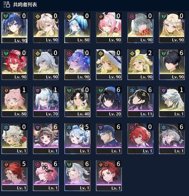Open the pink-haired Havoc Lv. 1 card

pos(46,176)
